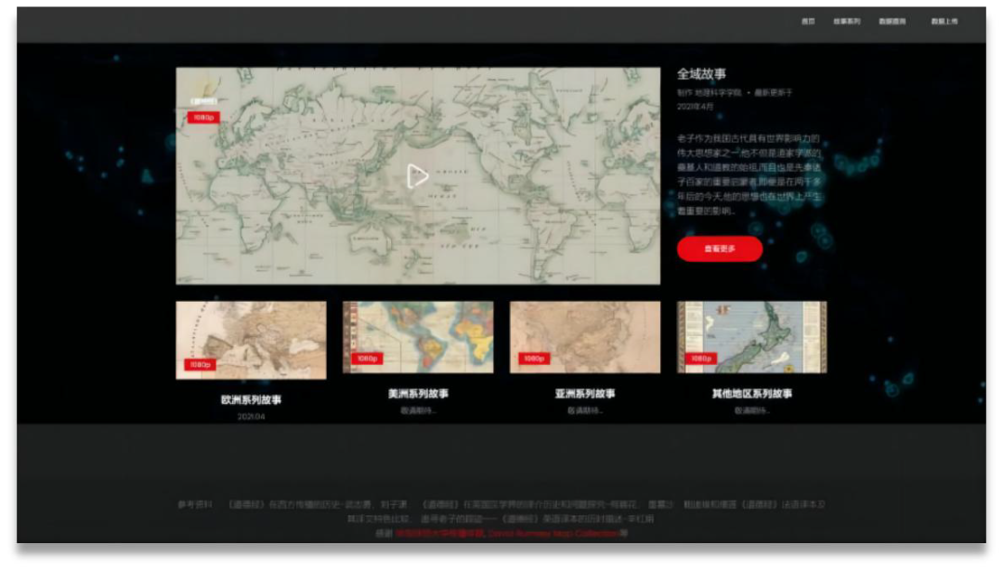Click 1080p badge on Asia thumbnail

pos(533,358)
